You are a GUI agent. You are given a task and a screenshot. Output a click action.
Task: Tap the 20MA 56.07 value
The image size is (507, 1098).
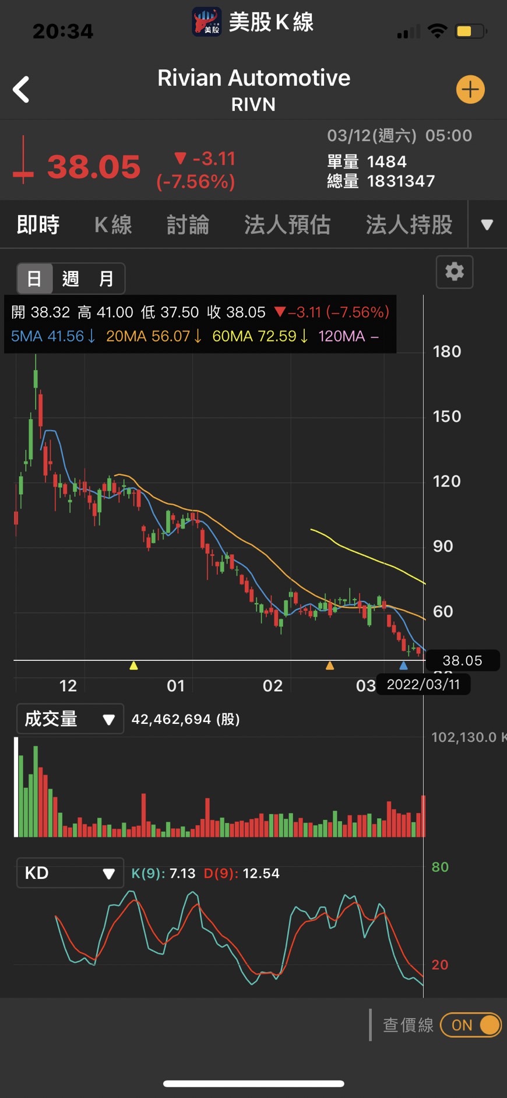pos(154,336)
